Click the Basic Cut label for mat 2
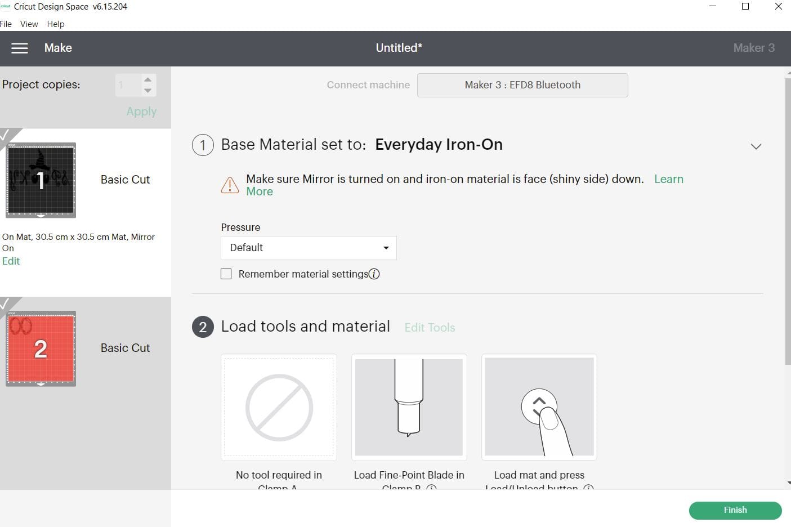 (125, 348)
